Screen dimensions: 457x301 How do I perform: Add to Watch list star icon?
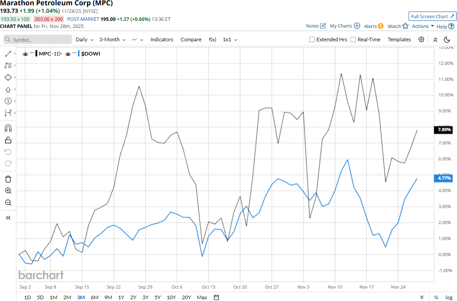coord(406,26)
